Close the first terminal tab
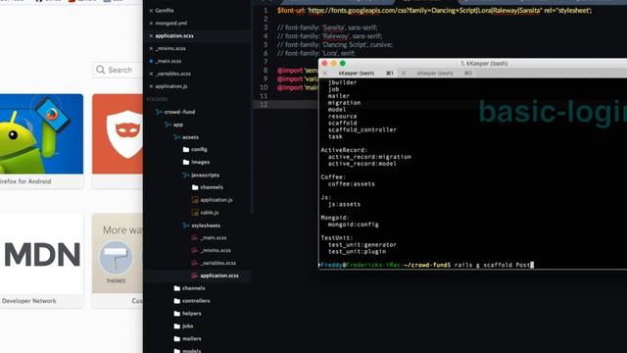Screen dimensions: 627x353 (x=324, y=74)
